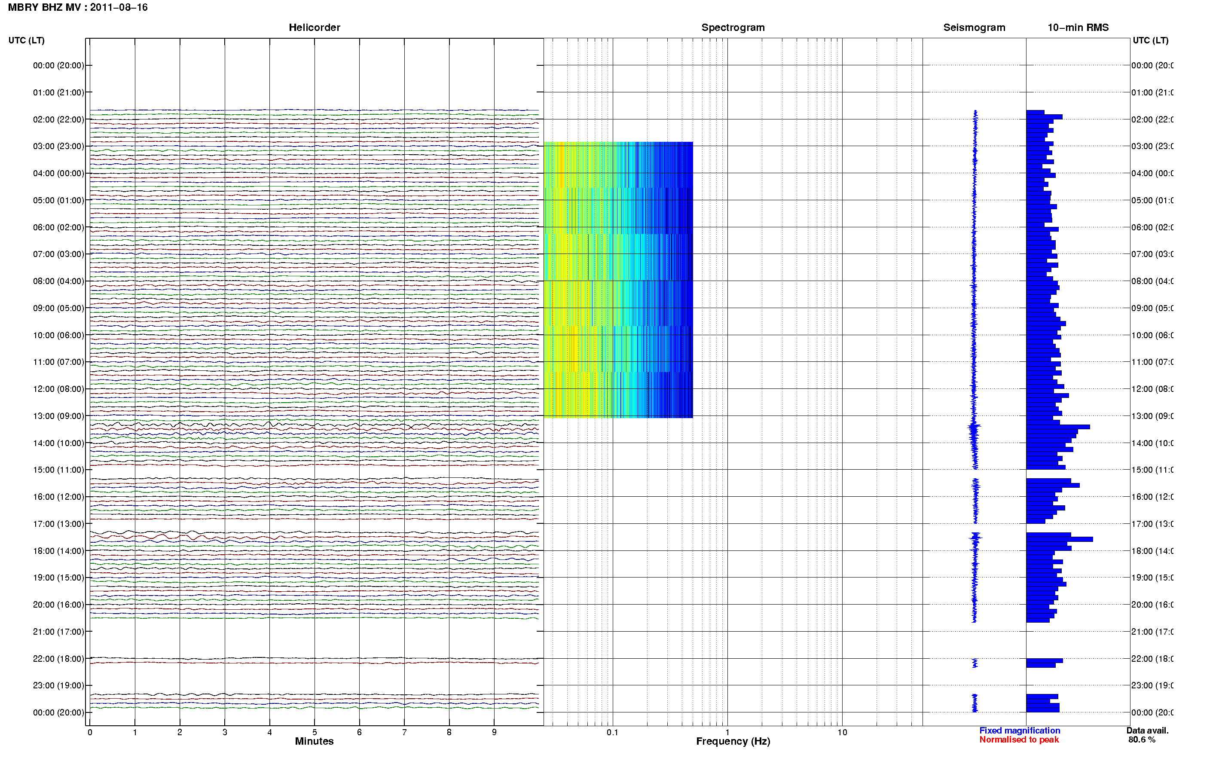This screenshot has height=764, width=1222.
Task: Click the tallest RMS bar near 17:40
Action: point(1059,539)
